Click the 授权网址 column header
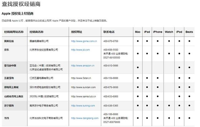This screenshot has width=200, height=127. click(x=77, y=32)
